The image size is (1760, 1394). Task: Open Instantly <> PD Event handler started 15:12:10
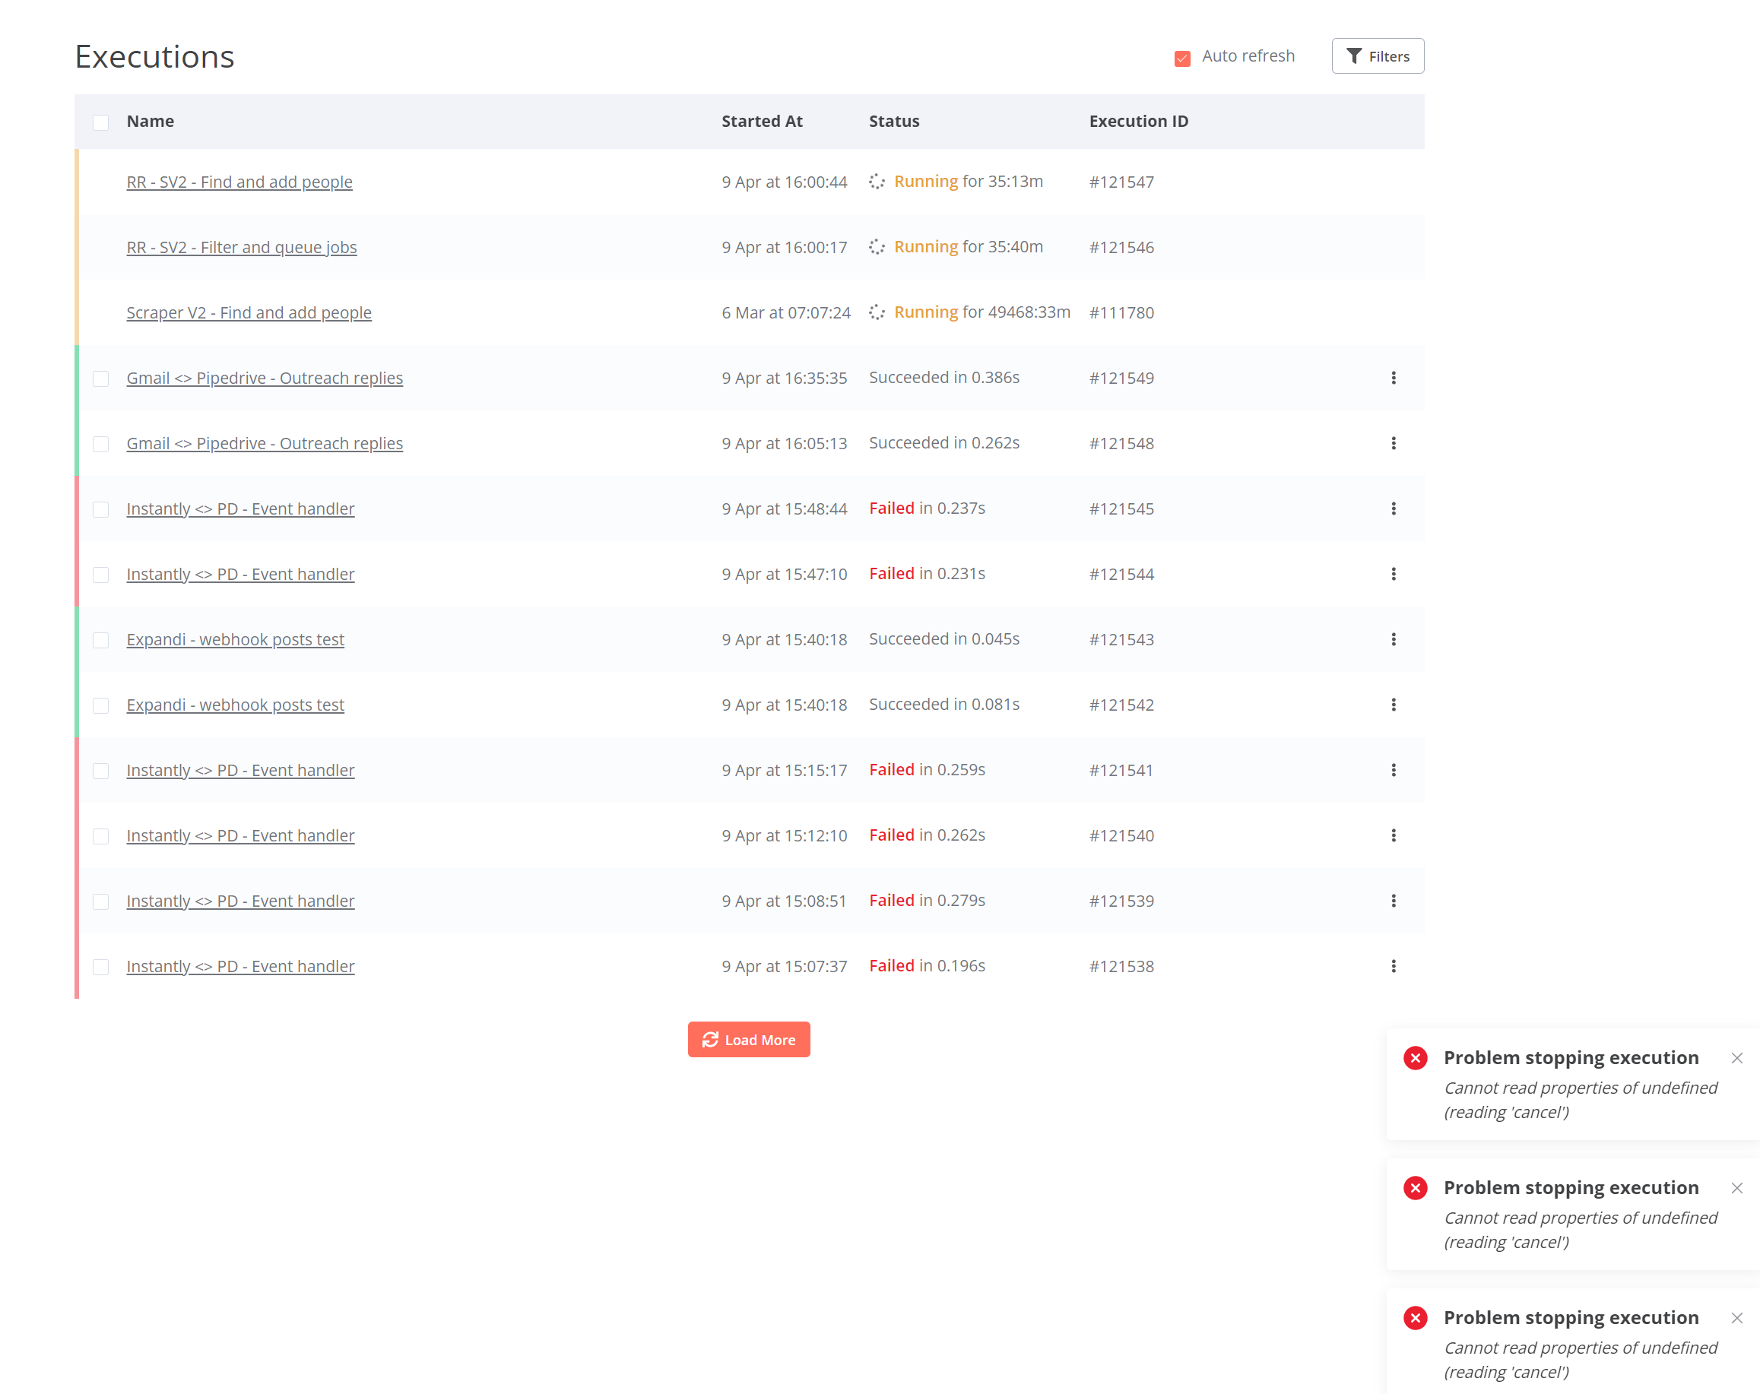pos(240,835)
